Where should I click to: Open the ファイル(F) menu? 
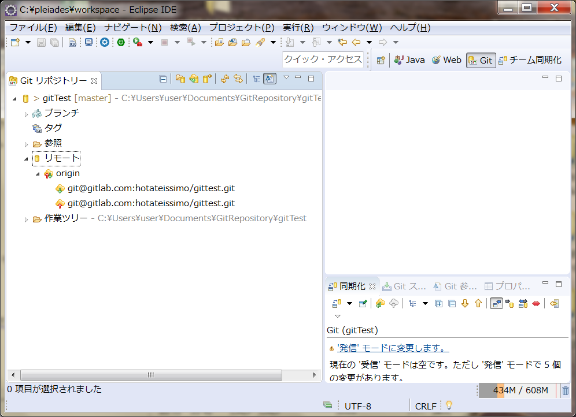[33, 28]
